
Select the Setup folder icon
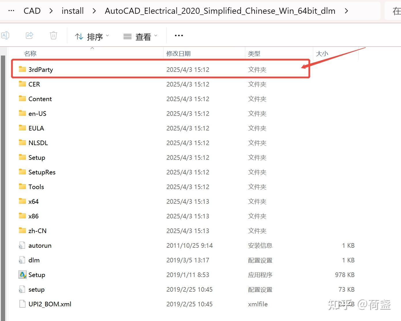22,157
